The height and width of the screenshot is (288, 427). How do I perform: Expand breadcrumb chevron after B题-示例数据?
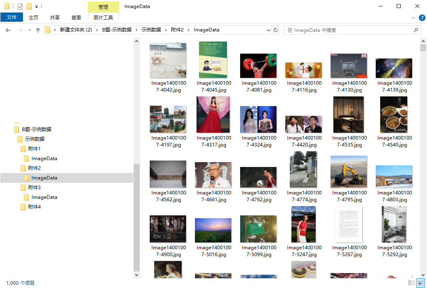(x=137, y=30)
